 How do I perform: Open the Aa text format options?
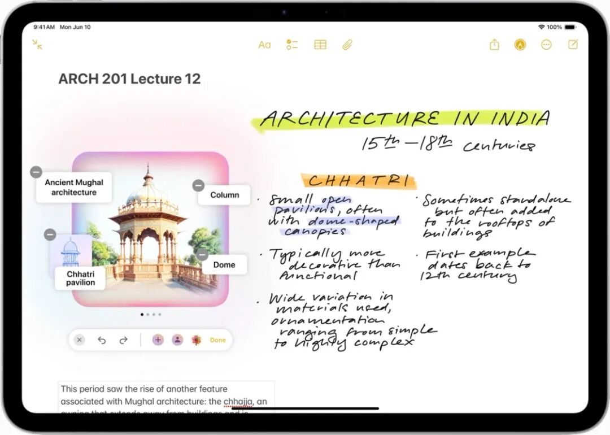(x=264, y=45)
